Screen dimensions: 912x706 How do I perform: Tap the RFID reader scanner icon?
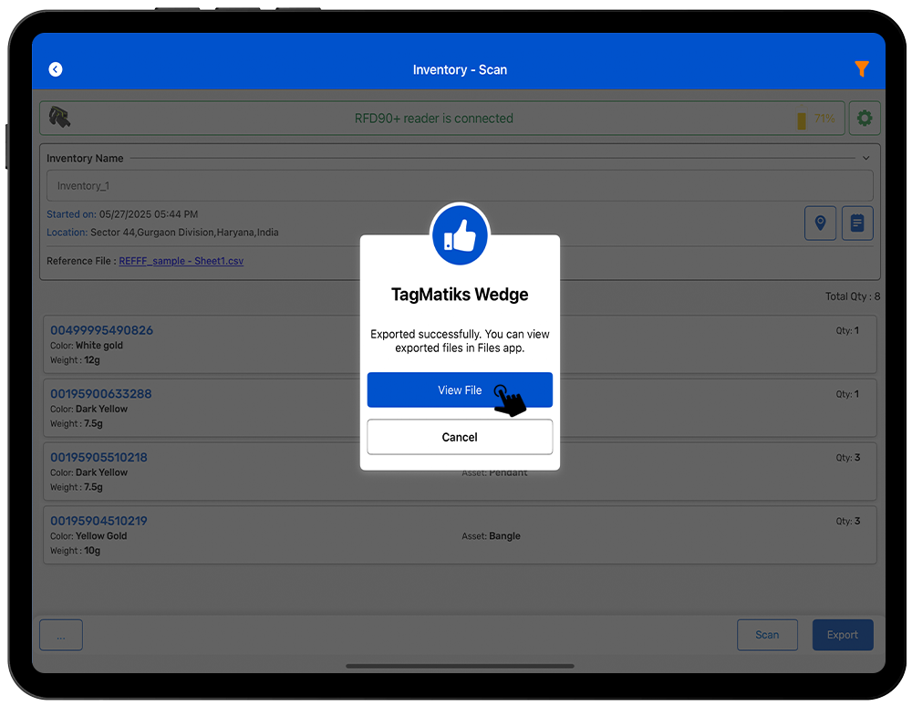pos(60,118)
